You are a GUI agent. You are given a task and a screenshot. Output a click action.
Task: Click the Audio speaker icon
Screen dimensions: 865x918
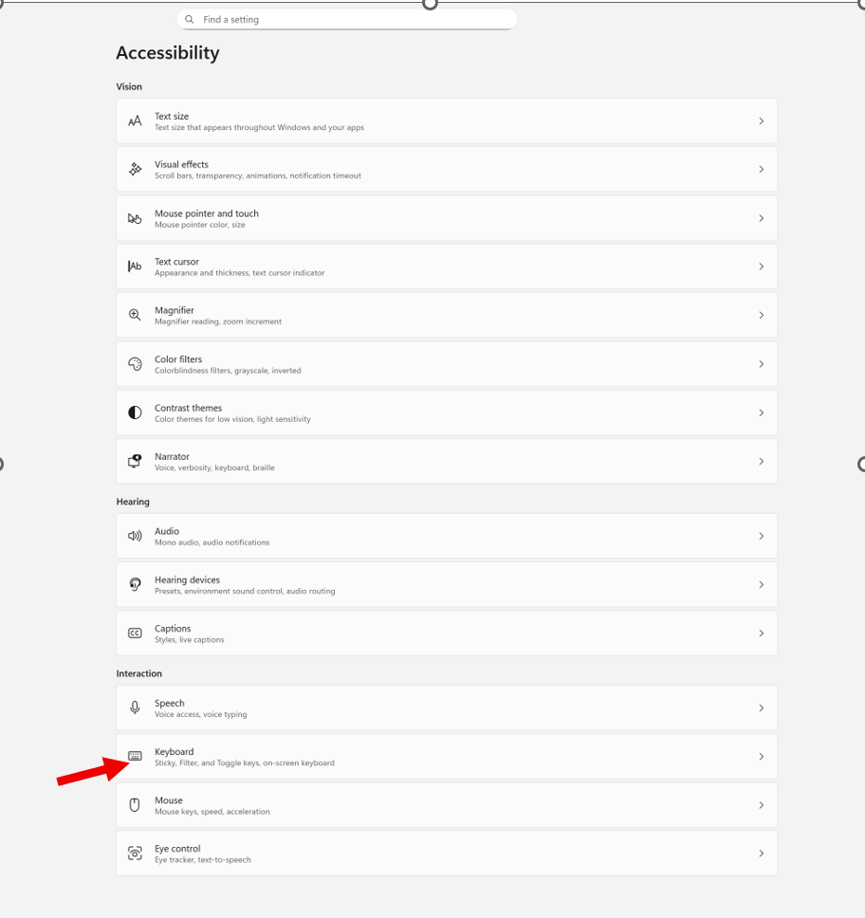pyautogui.click(x=135, y=536)
